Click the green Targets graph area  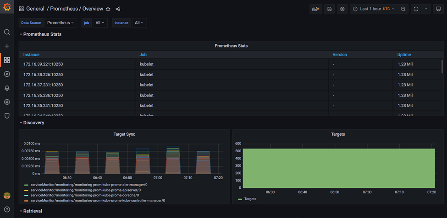point(339,168)
